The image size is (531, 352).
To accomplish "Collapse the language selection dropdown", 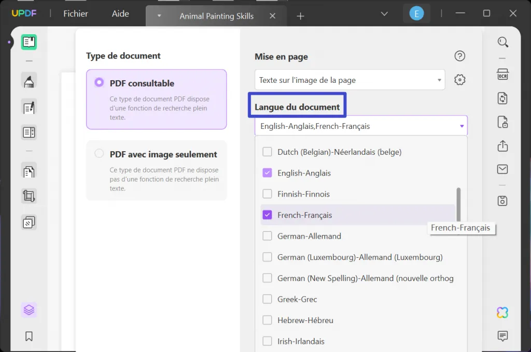I will pos(461,125).
